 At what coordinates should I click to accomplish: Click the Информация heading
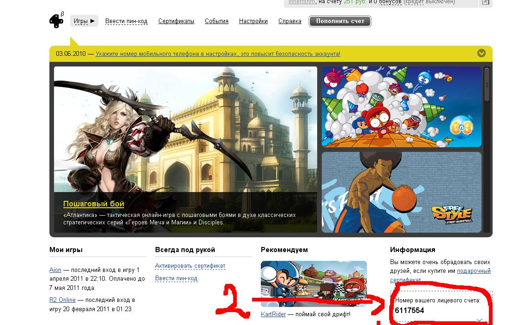coord(413,250)
